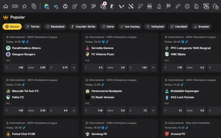Bet on Ludogorets win at 1.78

coord(173,68)
